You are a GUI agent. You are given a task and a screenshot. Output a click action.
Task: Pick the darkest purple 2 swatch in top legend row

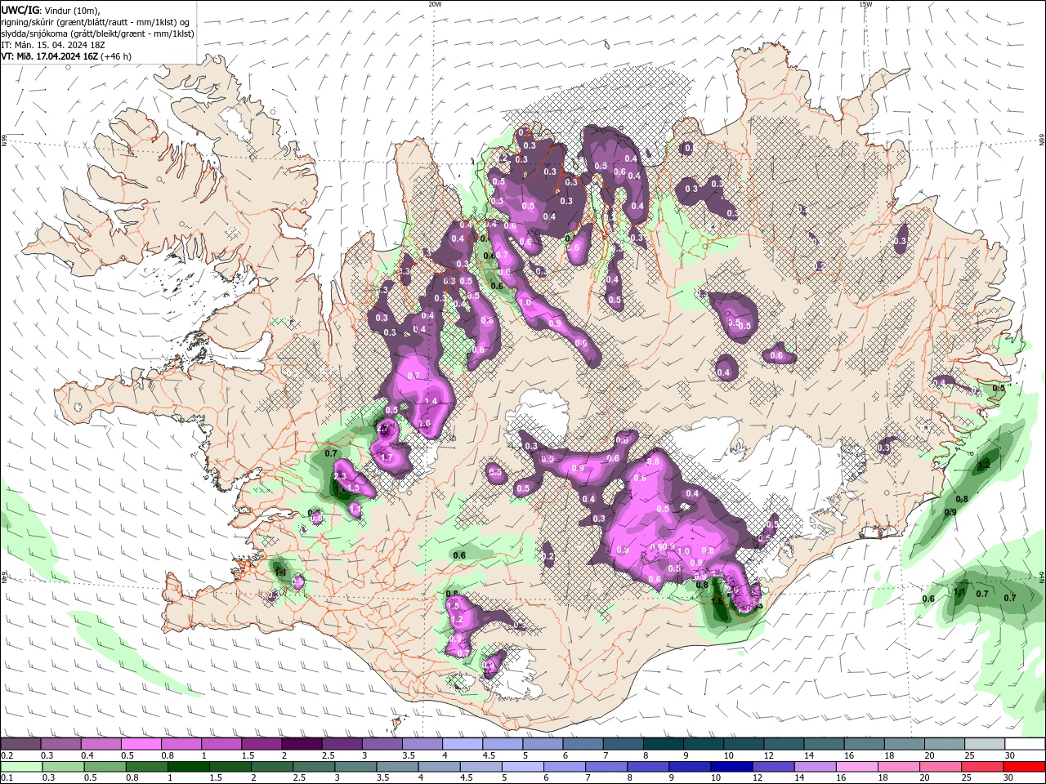[301, 744]
